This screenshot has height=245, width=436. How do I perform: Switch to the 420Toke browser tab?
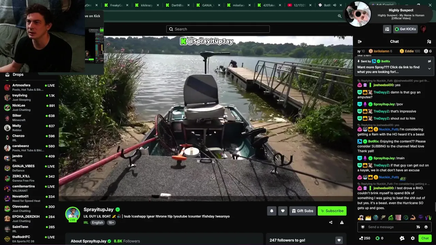pos(269,5)
